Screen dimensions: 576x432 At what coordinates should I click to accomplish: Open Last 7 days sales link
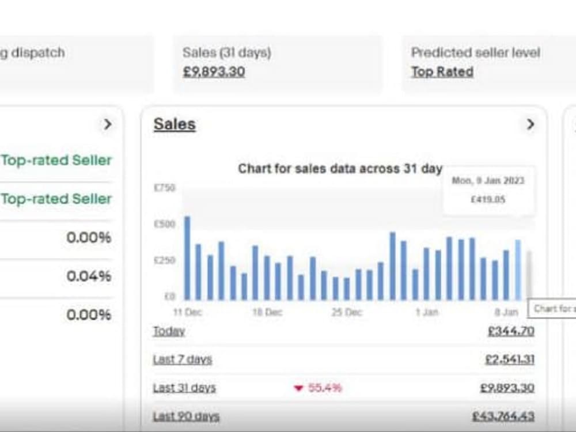coord(183,359)
